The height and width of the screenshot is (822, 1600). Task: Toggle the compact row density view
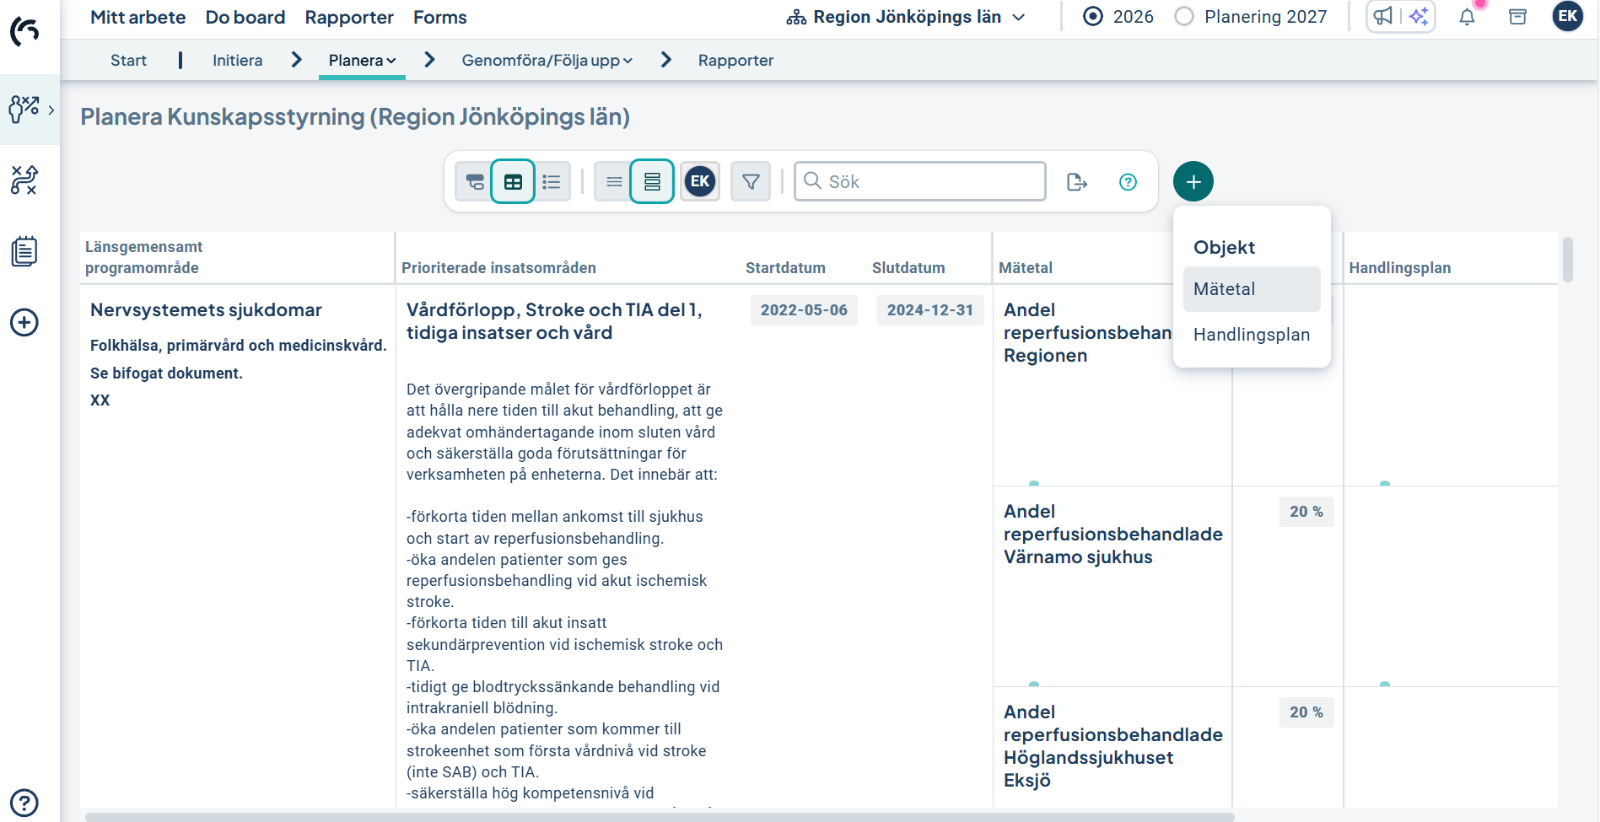click(x=614, y=182)
